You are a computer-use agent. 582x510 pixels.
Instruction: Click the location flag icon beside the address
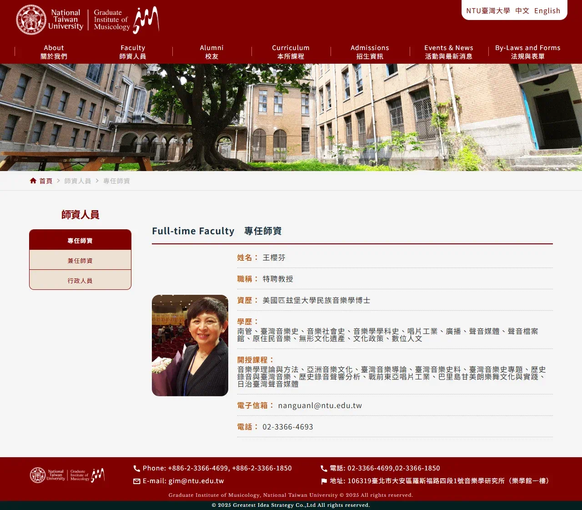(324, 480)
